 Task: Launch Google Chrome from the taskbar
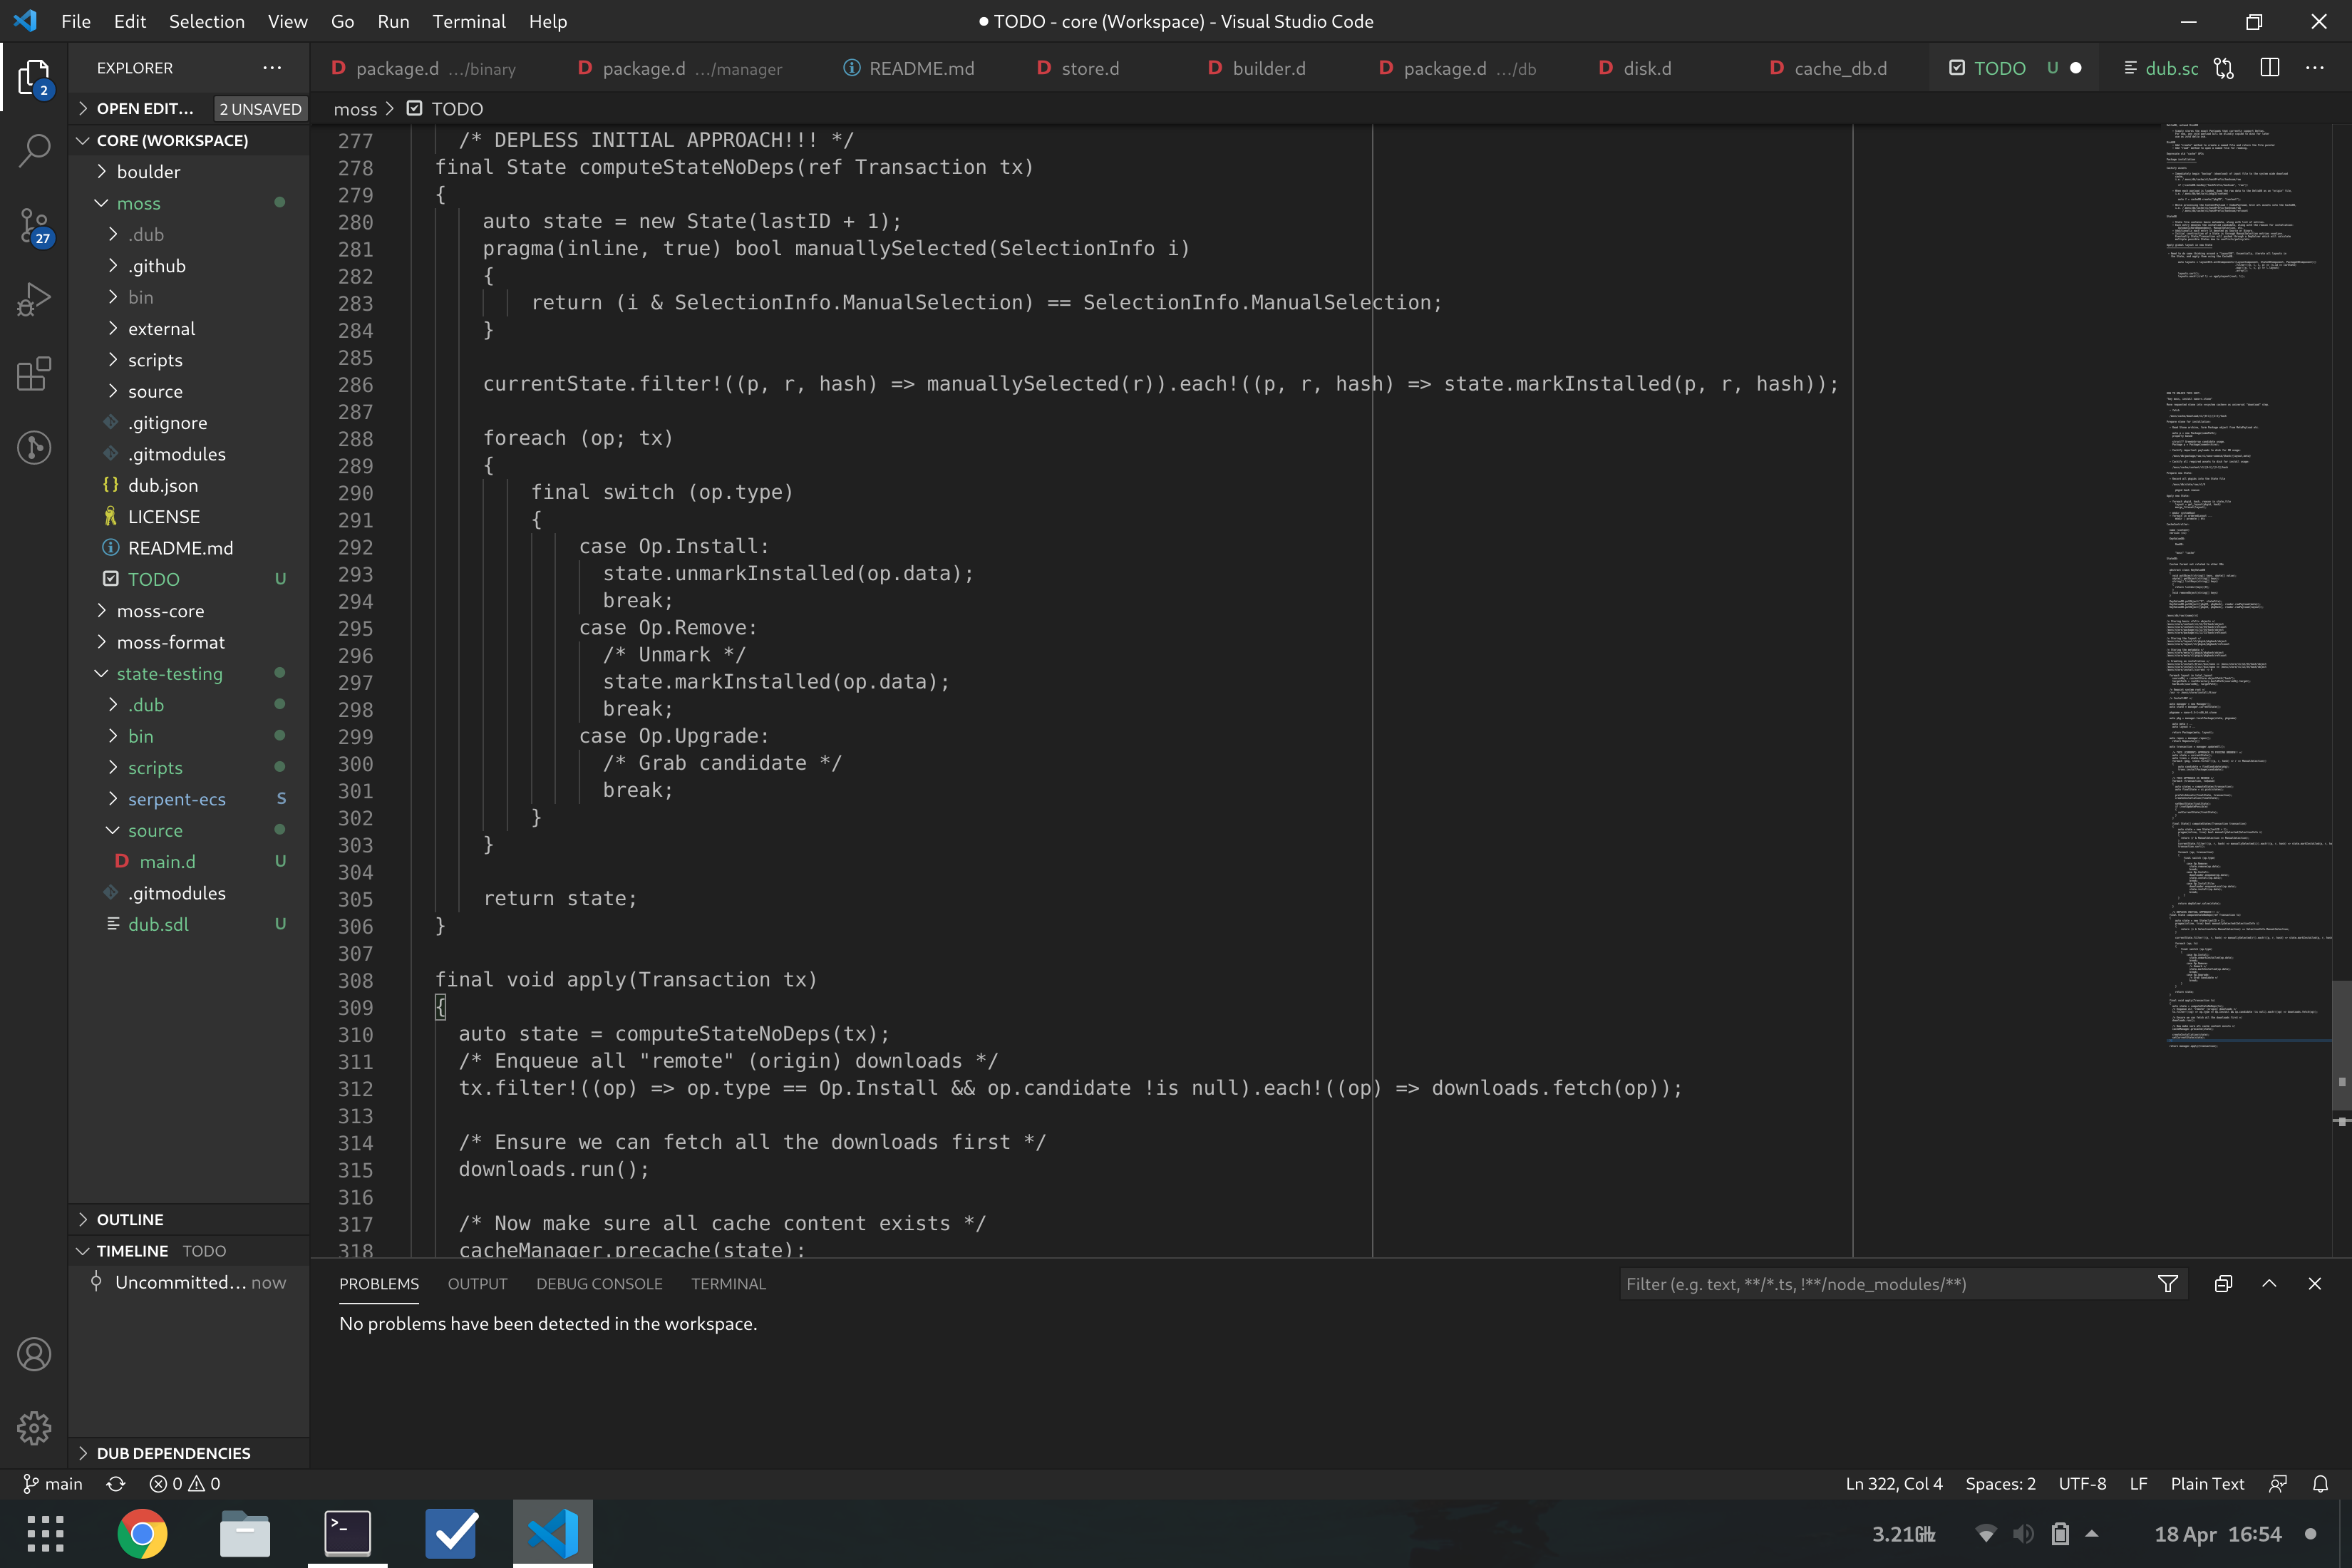point(142,1534)
